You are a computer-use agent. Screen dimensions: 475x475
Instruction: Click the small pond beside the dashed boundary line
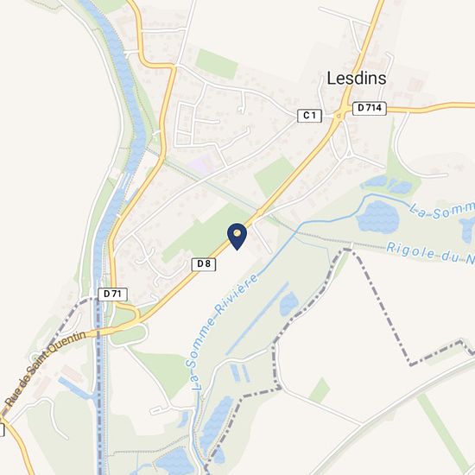pyautogui.click(x=288, y=304)
